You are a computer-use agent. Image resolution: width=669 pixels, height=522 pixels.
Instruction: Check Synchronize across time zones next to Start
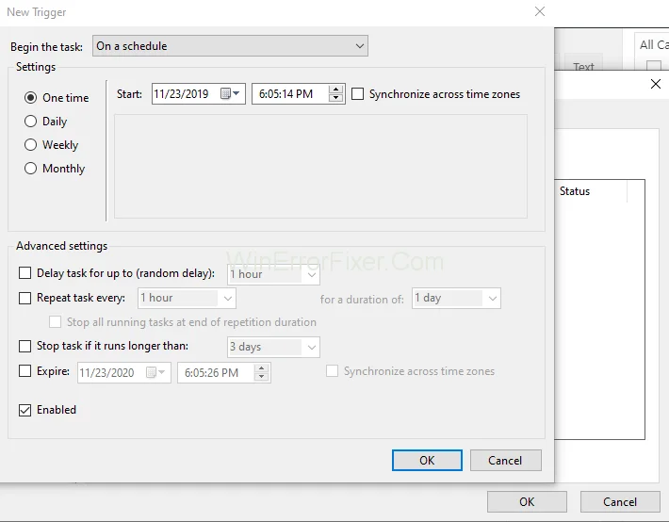(358, 94)
